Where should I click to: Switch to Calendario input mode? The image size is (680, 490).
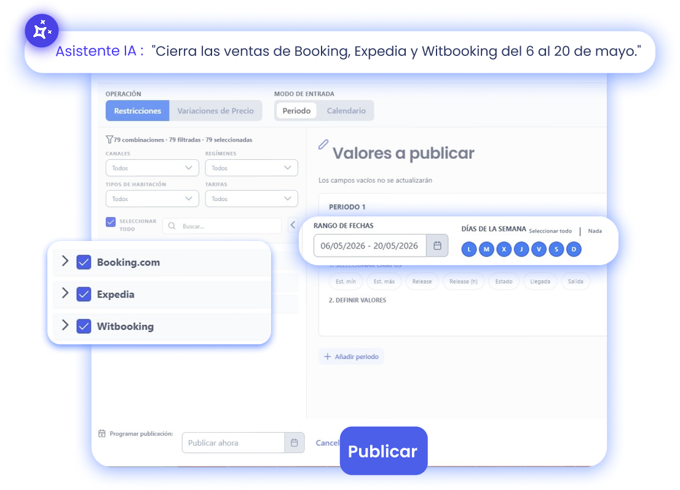(x=346, y=111)
